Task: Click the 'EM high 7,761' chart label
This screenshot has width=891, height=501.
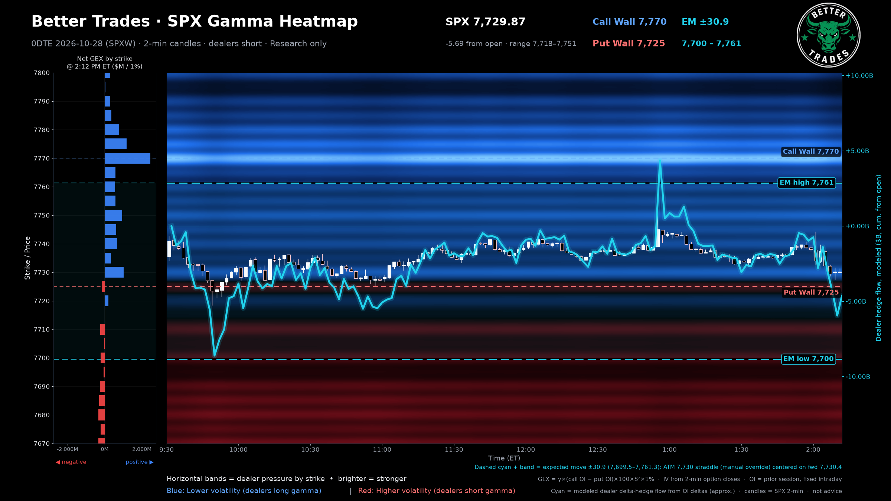Action: 807,183
